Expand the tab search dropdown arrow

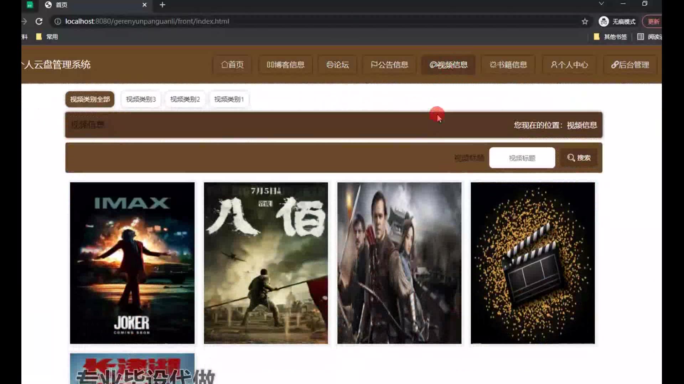601,4
